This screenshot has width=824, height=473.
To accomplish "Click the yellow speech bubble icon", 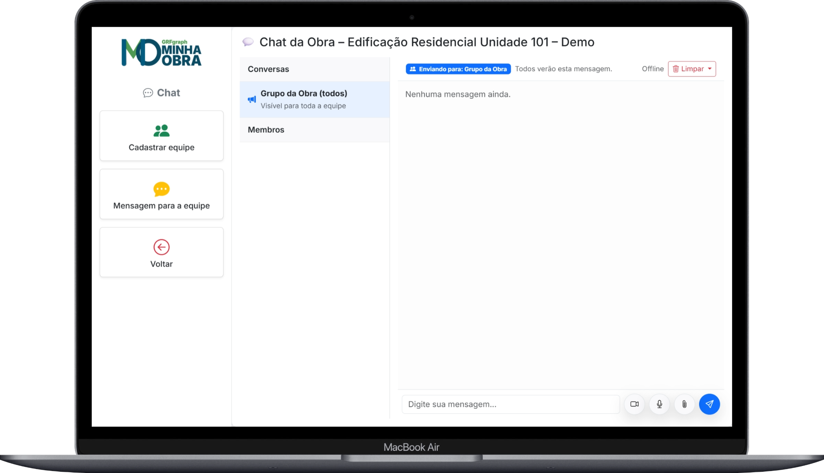I will (161, 189).
